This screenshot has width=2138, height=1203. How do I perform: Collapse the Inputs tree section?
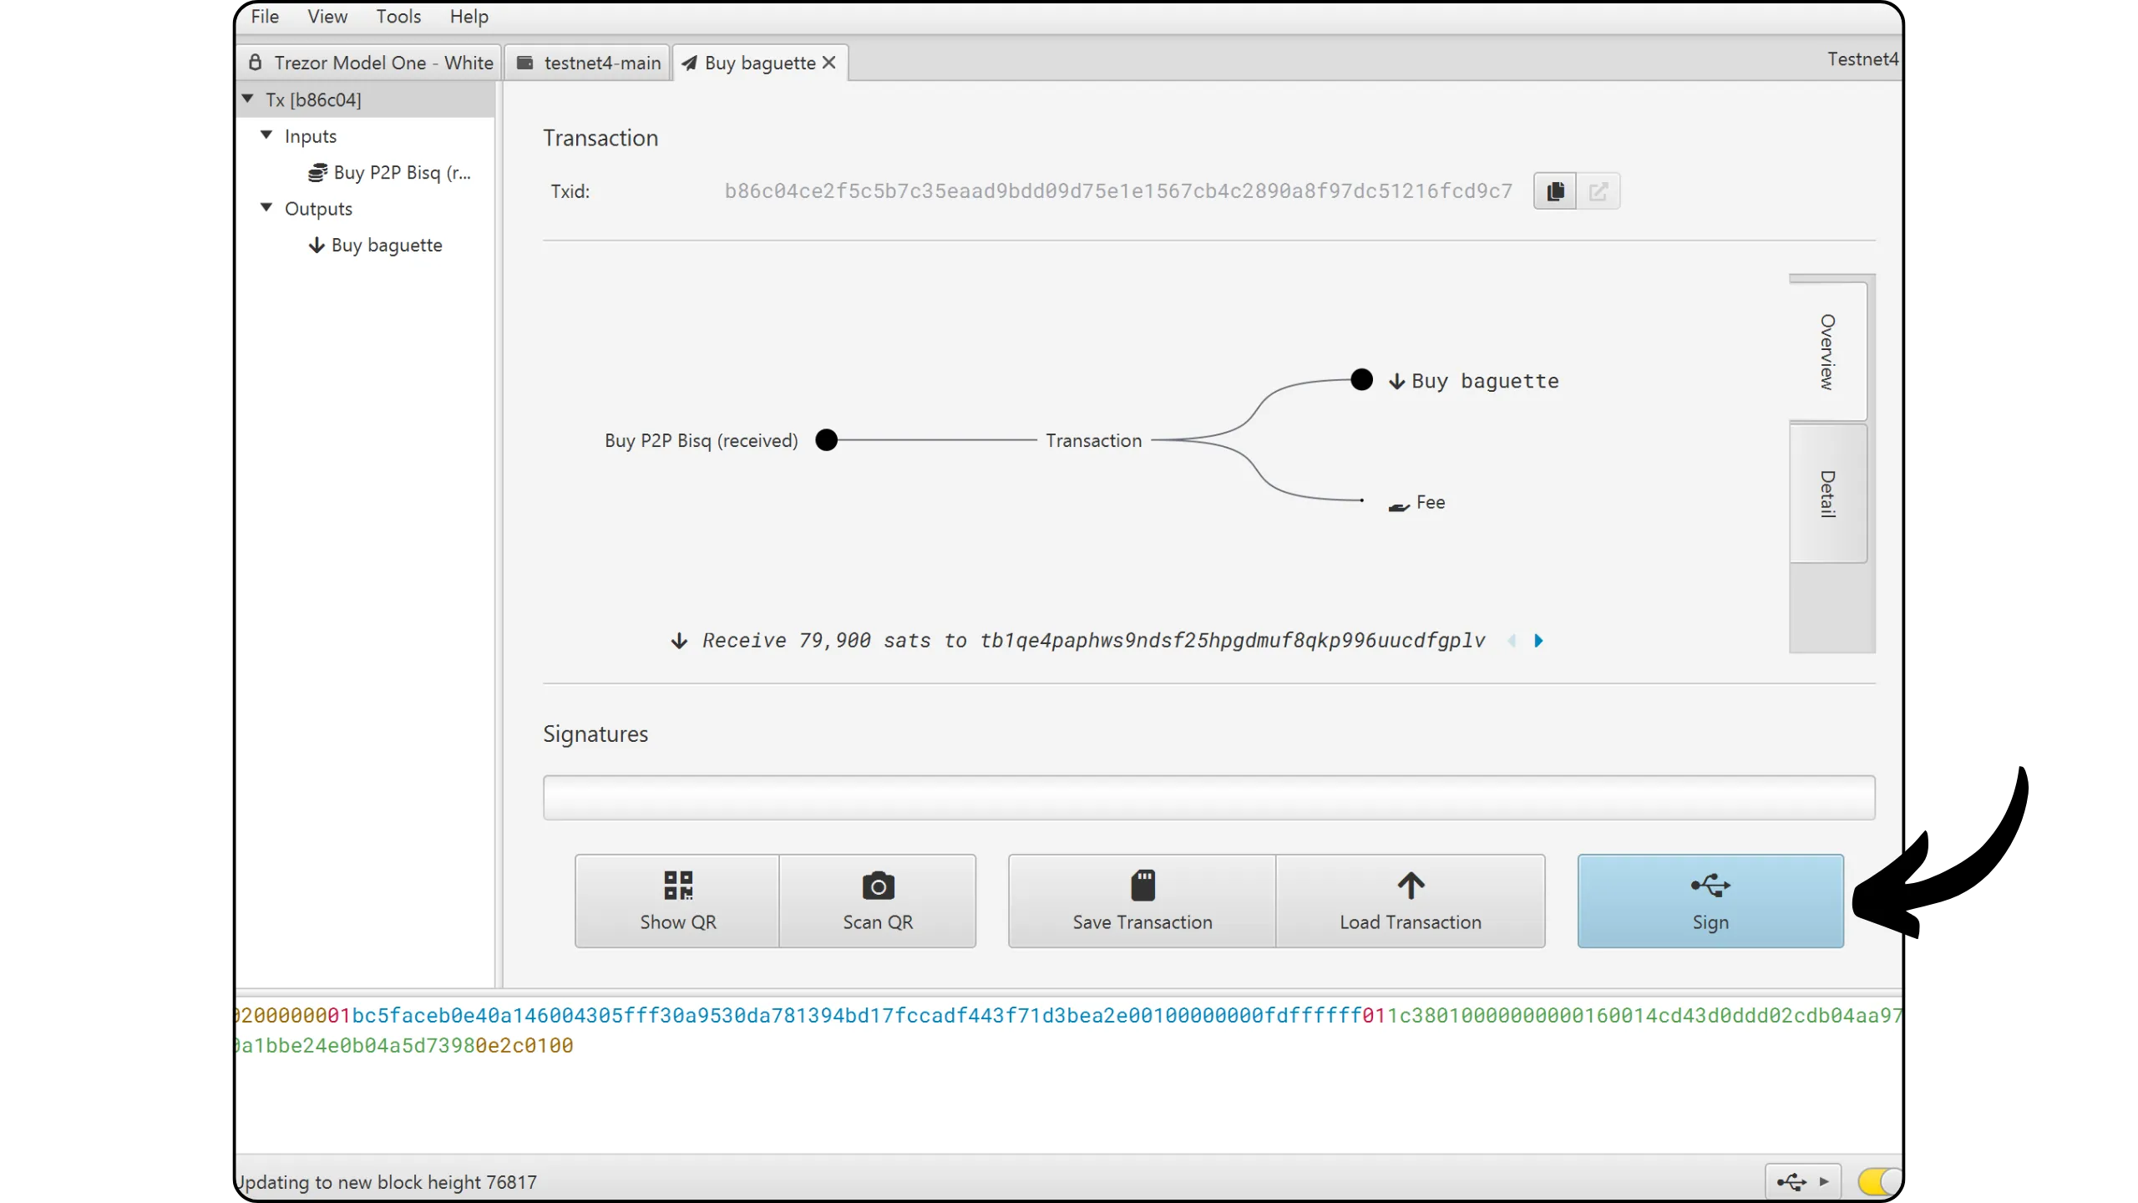[x=266, y=135]
